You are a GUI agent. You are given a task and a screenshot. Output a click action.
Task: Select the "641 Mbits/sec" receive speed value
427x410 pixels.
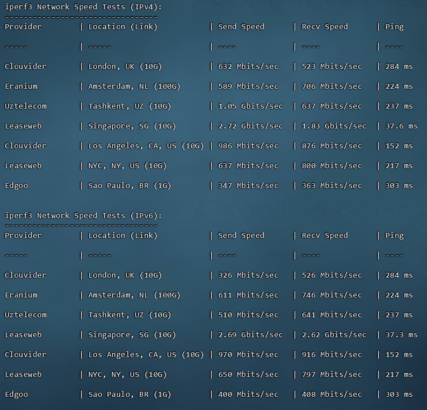tap(332, 315)
